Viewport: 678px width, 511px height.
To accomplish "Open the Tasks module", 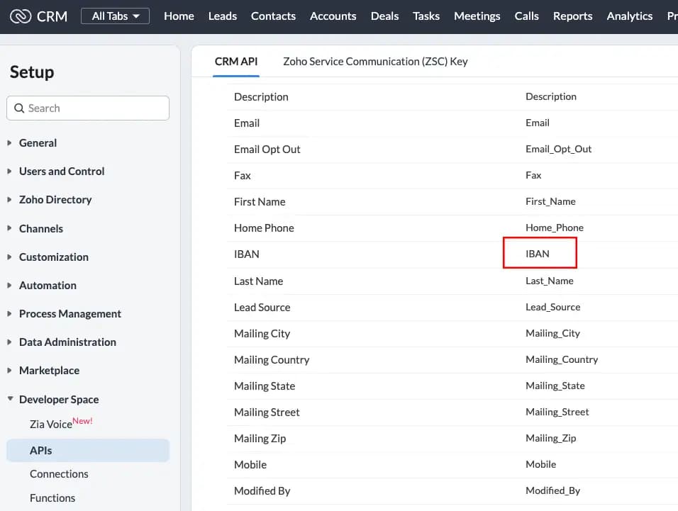I will 426,16.
